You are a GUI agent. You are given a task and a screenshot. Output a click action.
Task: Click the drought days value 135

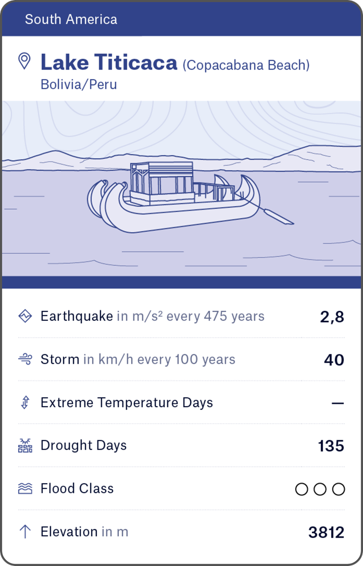331,446
